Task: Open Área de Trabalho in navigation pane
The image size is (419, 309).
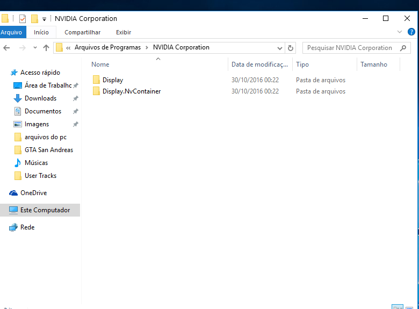Action: (48, 85)
